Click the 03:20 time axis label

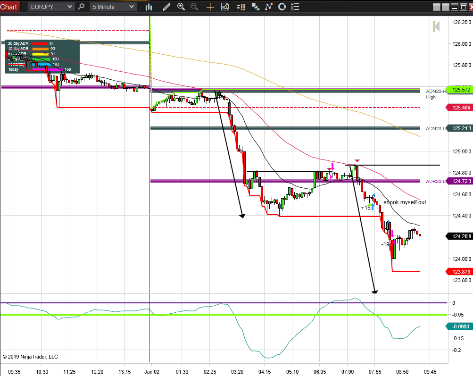pos(237,371)
